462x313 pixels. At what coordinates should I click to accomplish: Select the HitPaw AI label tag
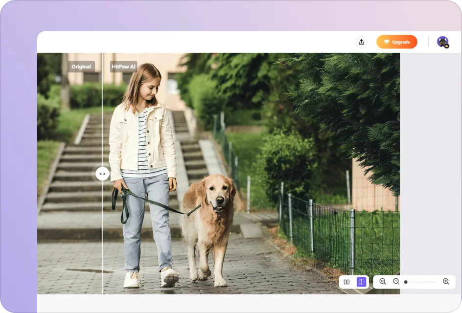click(x=123, y=67)
